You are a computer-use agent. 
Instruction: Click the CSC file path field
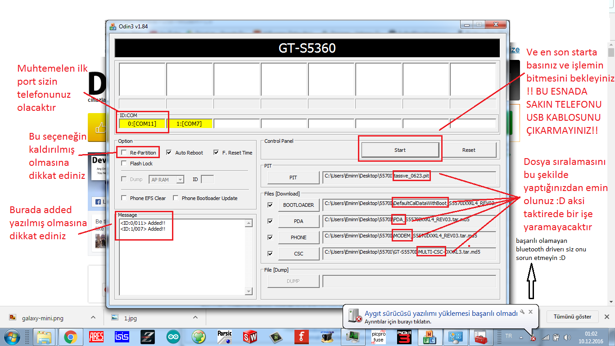point(409,254)
